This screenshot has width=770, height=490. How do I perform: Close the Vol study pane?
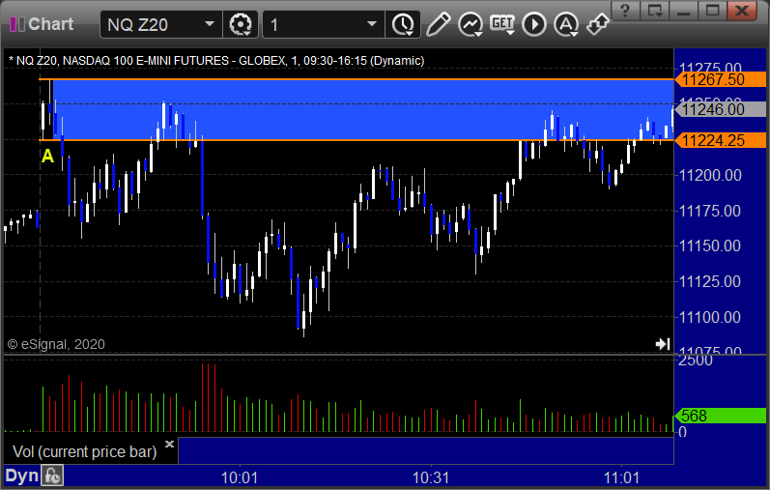coord(169,444)
